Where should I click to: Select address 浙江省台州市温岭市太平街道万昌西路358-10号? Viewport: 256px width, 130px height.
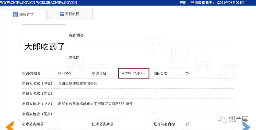(x=95, y=104)
